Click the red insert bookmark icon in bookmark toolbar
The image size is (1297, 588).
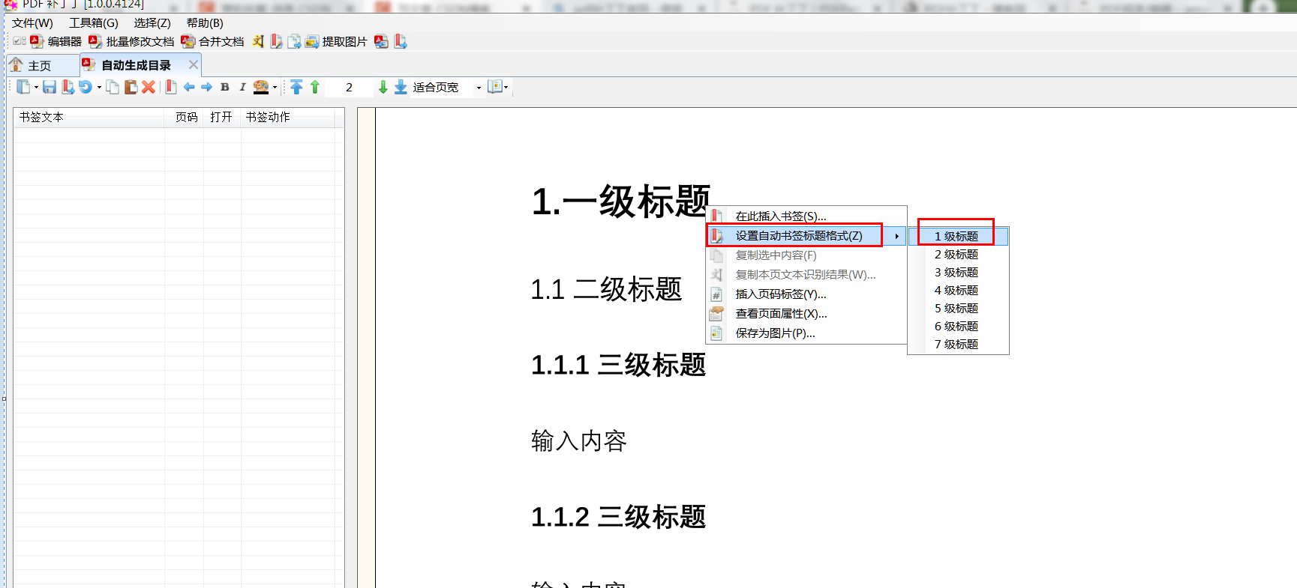click(x=171, y=87)
